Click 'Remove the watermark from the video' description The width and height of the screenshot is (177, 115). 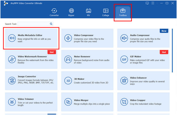tap(36, 61)
